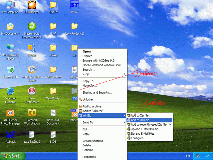Open My Network Places icon
Image resolution: width=213 pixels, height=160 pixels.
(10, 52)
